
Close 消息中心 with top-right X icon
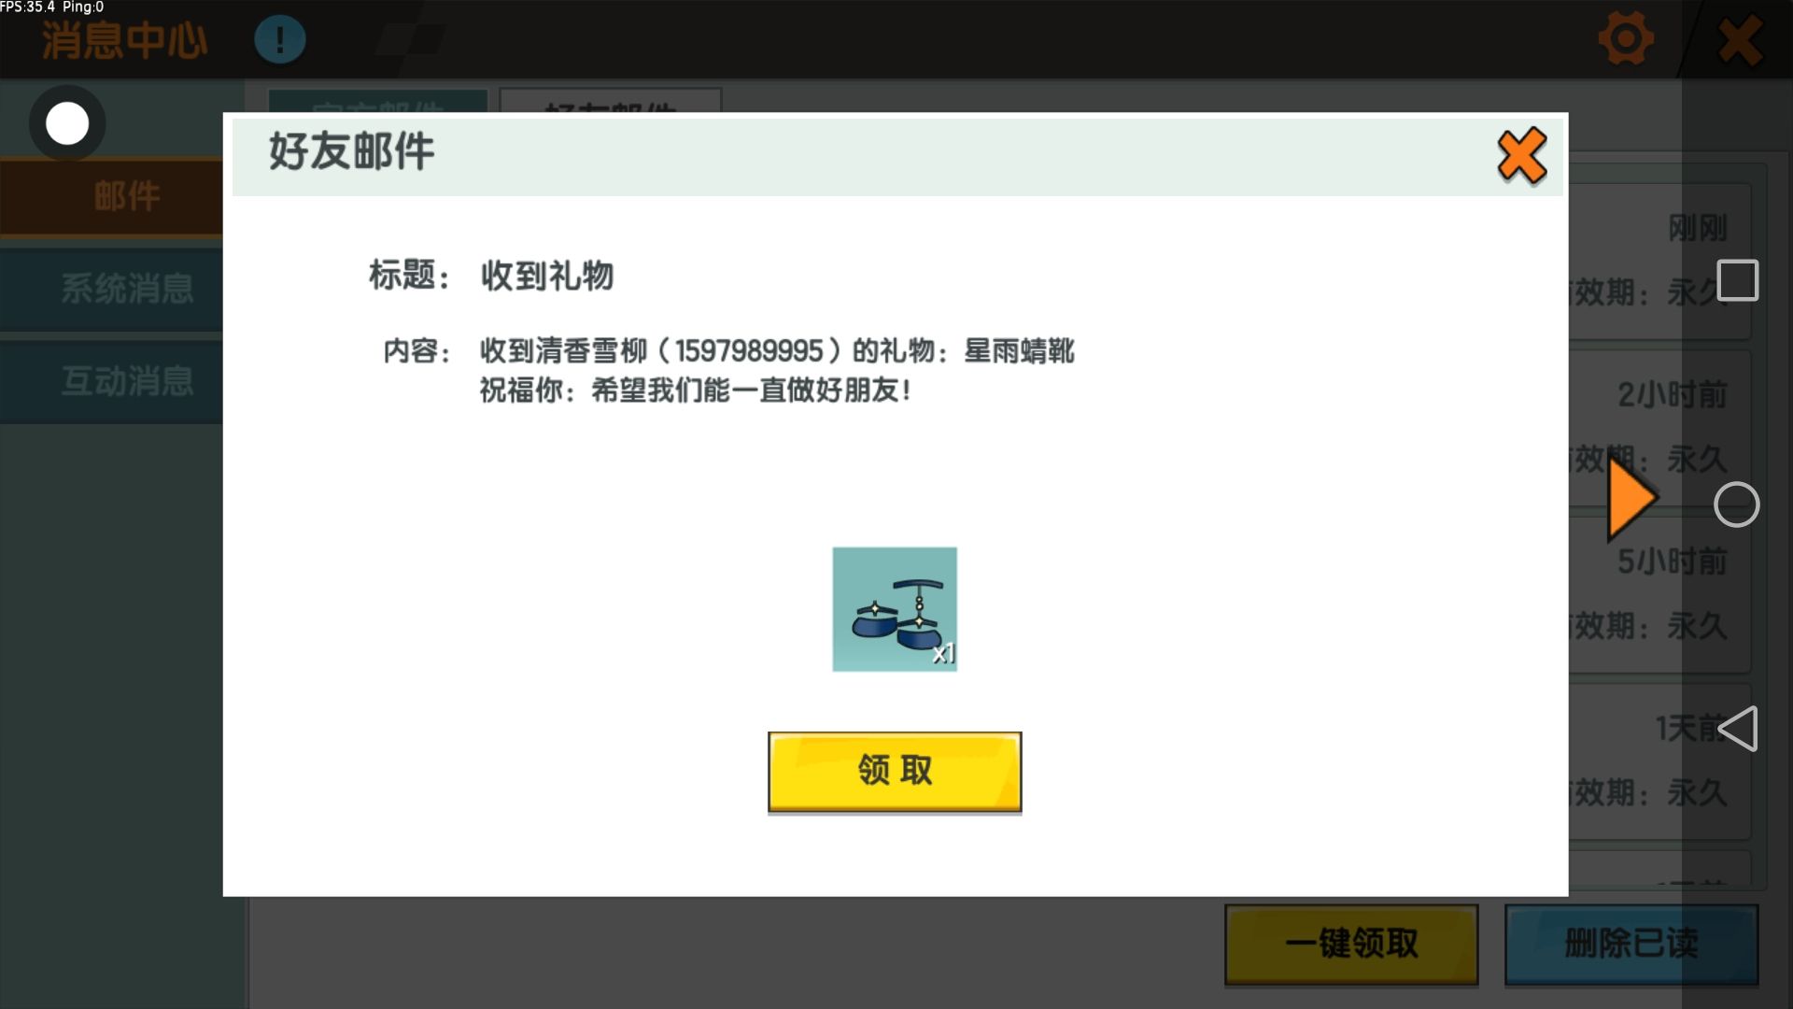tap(1739, 41)
